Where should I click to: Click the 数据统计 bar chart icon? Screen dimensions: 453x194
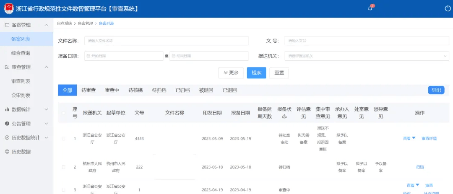pyautogui.click(x=7, y=109)
